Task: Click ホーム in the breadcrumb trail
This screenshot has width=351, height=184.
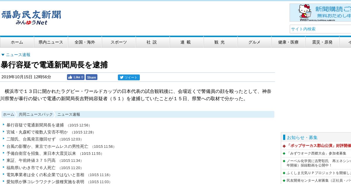Action: [8, 114]
